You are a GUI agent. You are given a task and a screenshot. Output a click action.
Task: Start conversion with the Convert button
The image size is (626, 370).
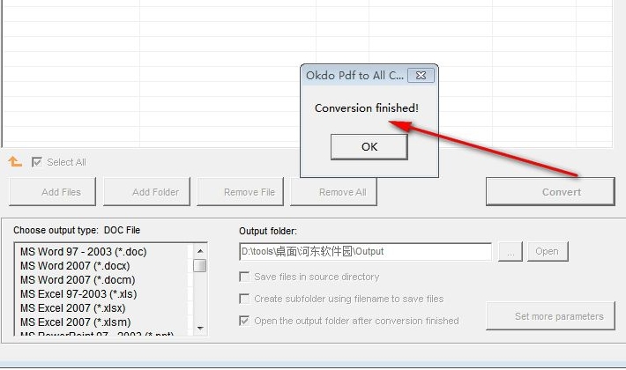[x=550, y=192]
